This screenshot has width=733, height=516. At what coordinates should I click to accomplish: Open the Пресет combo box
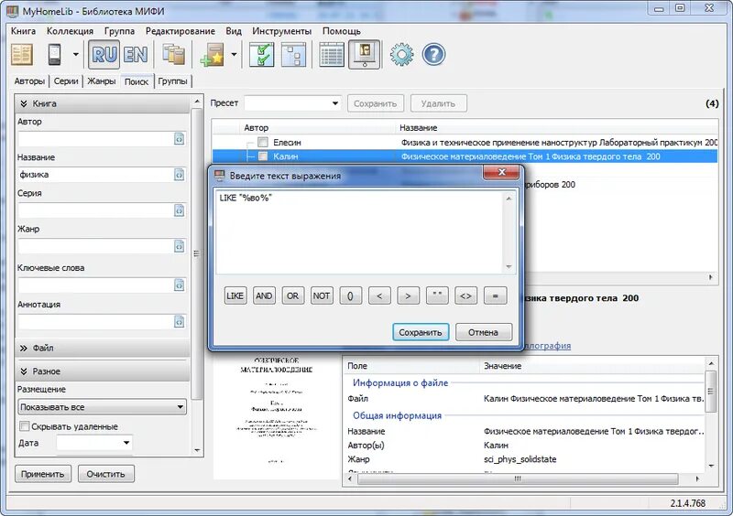pos(292,103)
